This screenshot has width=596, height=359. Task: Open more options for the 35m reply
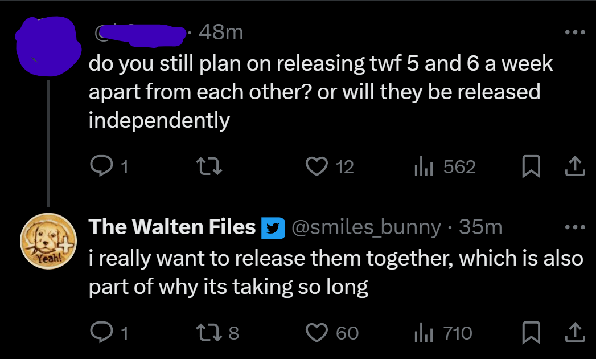pos(575,227)
